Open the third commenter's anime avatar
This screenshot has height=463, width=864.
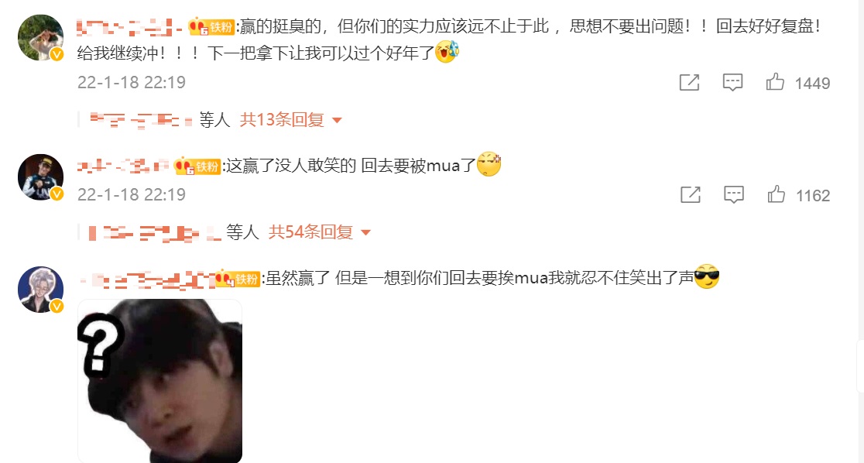41,290
